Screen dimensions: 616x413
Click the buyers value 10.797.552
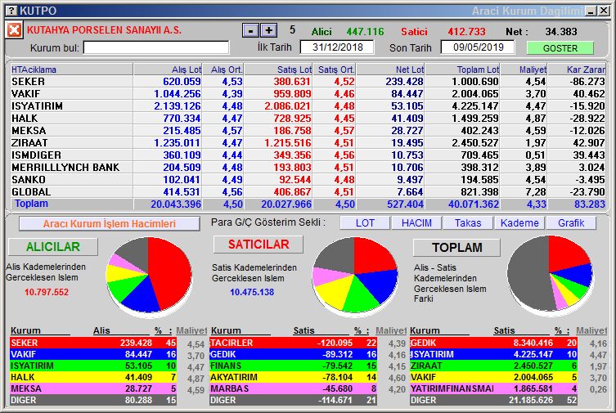coord(47,292)
